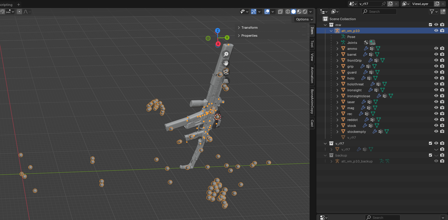Click the zoom magnifier viewport gizmo
This screenshot has height=220, width=448.
coord(226,54)
